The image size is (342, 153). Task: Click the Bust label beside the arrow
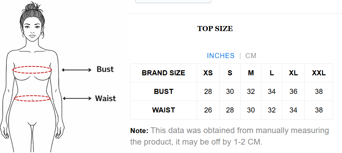[x=105, y=69]
